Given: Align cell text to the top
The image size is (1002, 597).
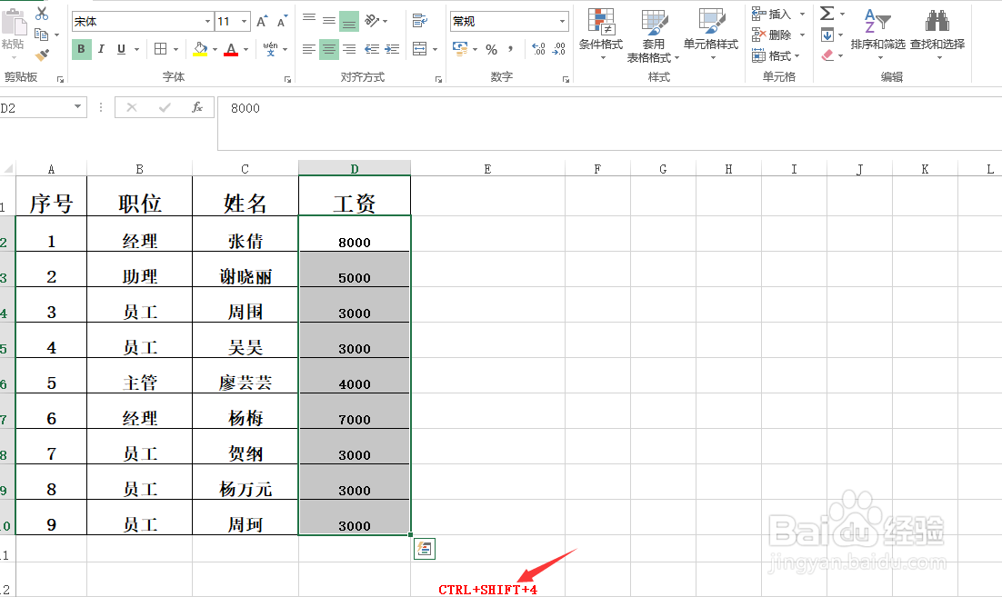Looking at the screenshot, I should point(309,20).
